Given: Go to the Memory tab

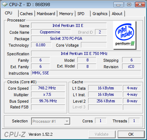Looking at the screenshot, I should coord(66,14).
